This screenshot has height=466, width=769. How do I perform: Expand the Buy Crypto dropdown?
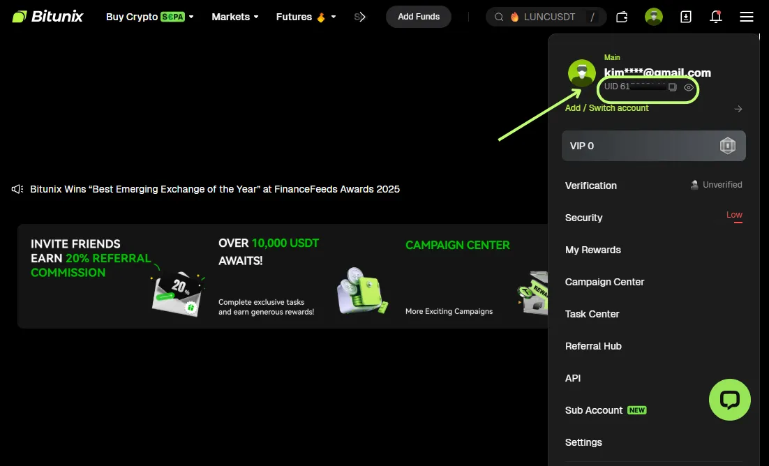(149, 17)
